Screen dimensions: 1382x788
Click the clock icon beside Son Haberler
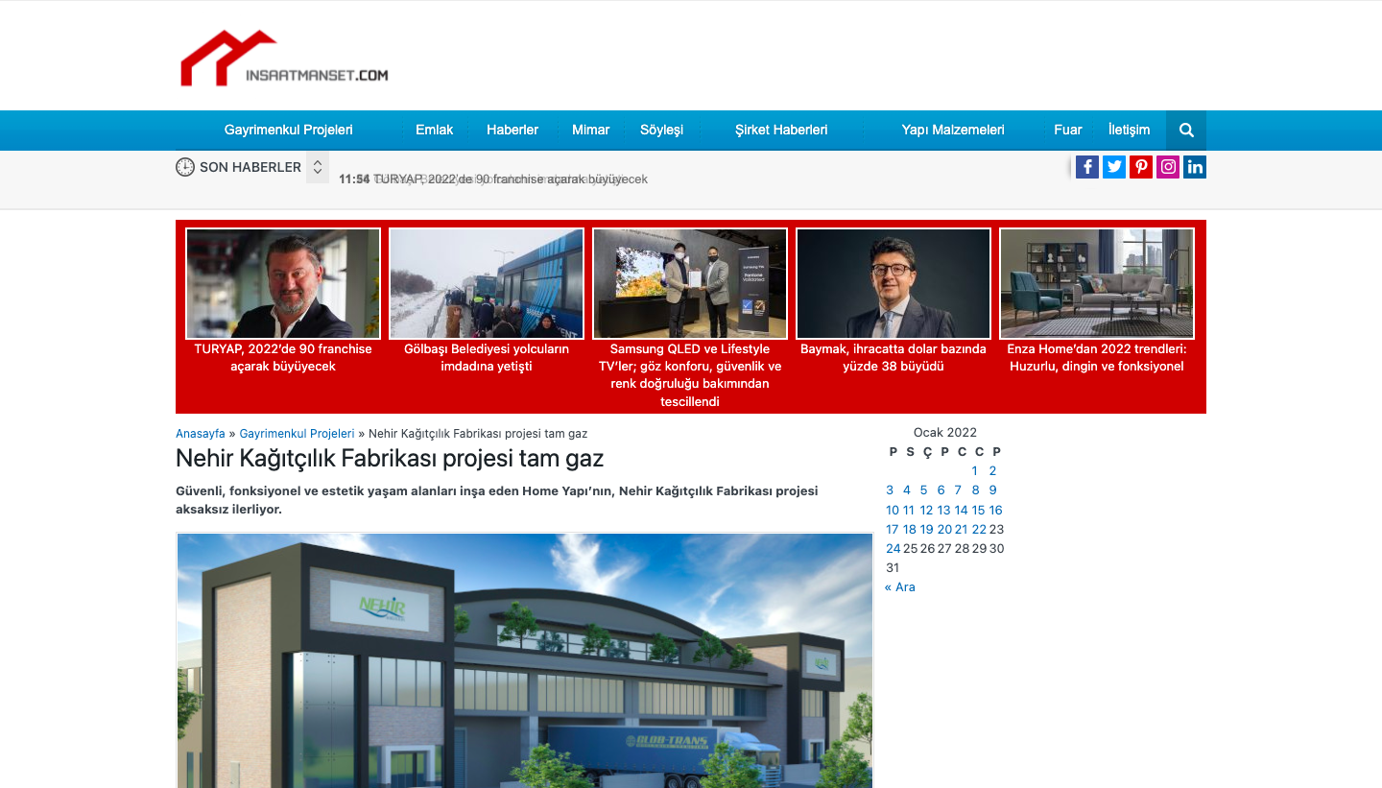click(185, 167)
